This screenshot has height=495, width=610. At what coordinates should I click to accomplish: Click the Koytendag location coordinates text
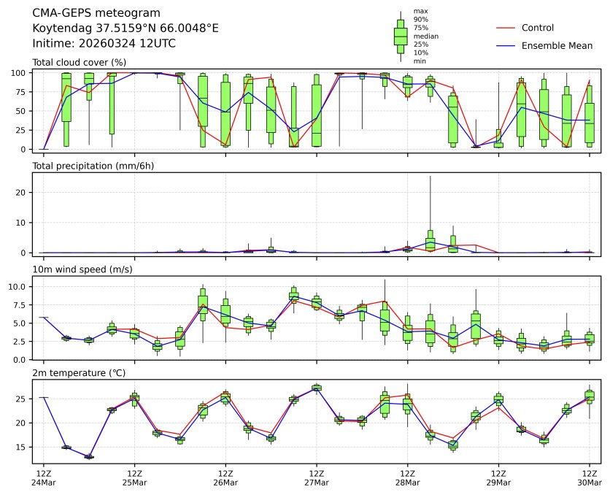(x=126, y=28)
